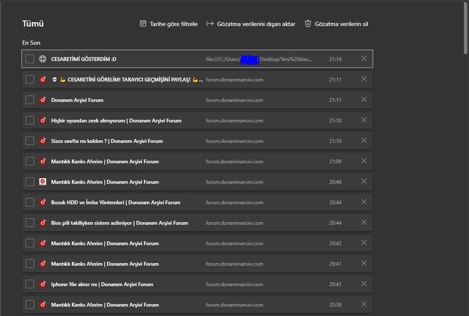Image resolution: width=469 pixels, height=316 pixels.
Task: Select the "Tümü" section heading
Action: [x=33, y=24]
